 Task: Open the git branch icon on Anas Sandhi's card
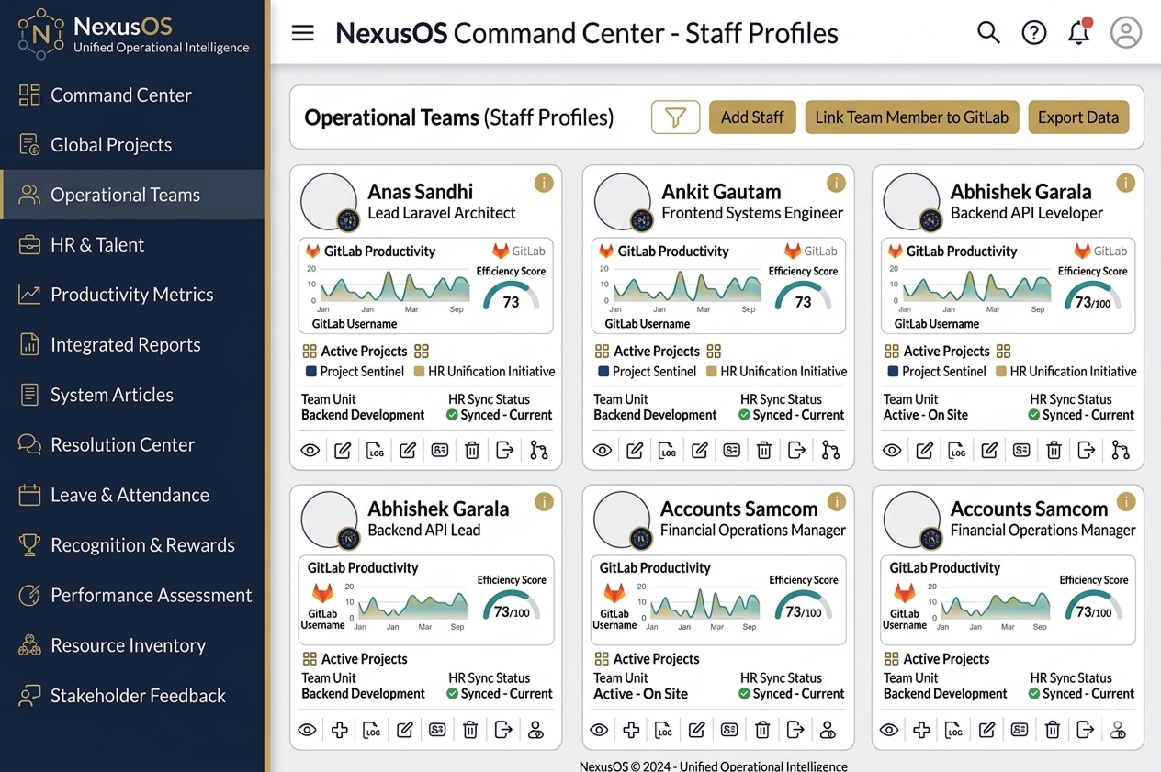pos(538,450)
